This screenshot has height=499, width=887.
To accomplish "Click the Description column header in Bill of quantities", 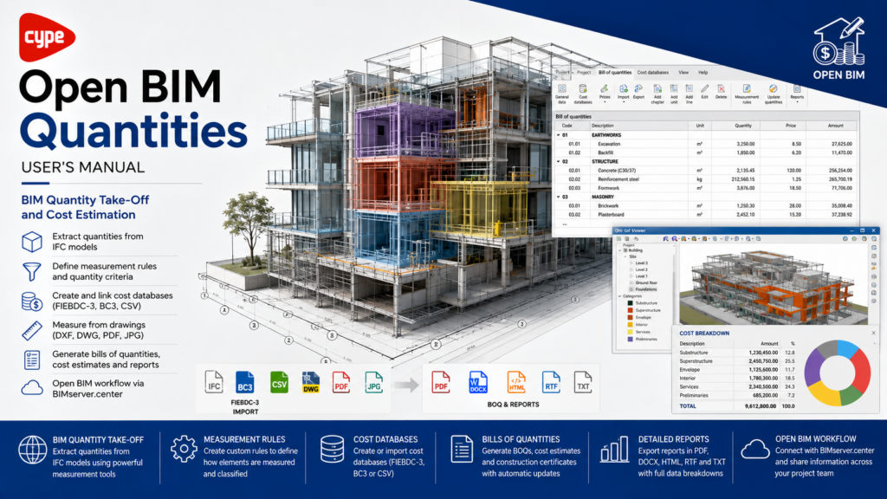I will tap(640, 126).
